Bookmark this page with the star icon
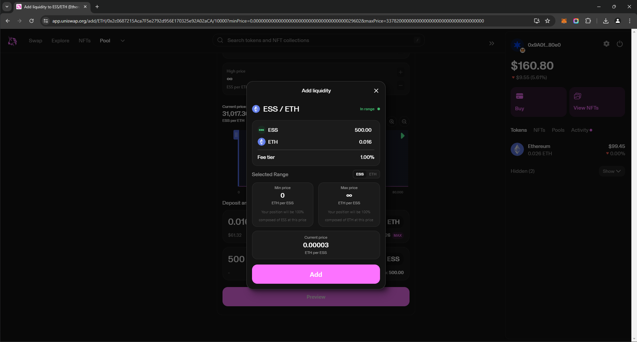This screenshot has width=637, height=342. click(x=547, y=21)
